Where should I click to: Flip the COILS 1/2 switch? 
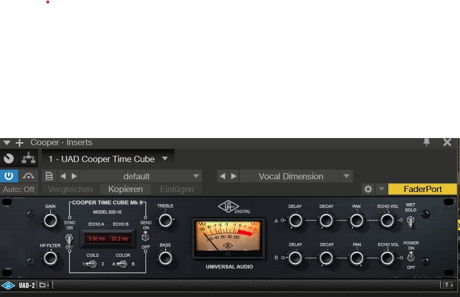click(91, 264)
